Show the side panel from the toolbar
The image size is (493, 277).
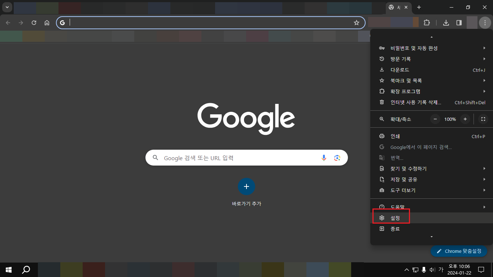(x=459, y=23)
